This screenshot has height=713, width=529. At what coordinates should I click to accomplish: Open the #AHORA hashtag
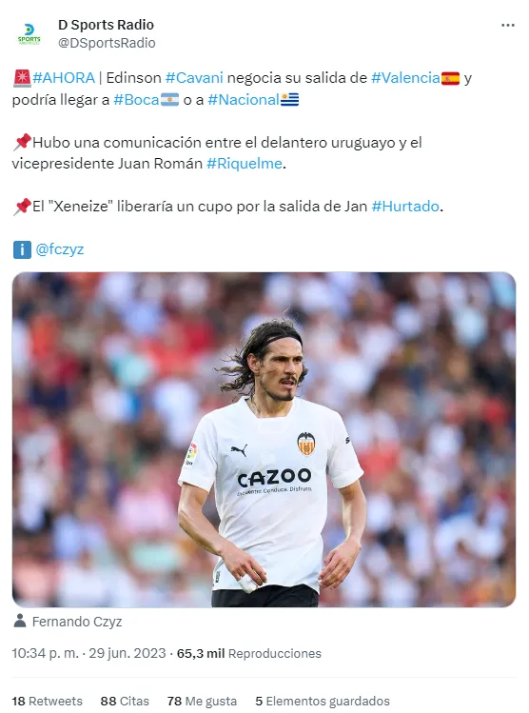tap(64, 78)
